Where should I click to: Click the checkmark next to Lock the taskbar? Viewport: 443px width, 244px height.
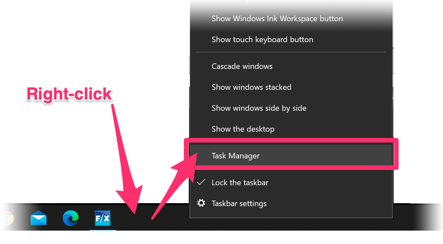(x=201, y=182)
